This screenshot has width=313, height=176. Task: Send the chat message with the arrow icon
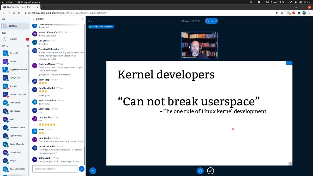click(x=82, y=169)
